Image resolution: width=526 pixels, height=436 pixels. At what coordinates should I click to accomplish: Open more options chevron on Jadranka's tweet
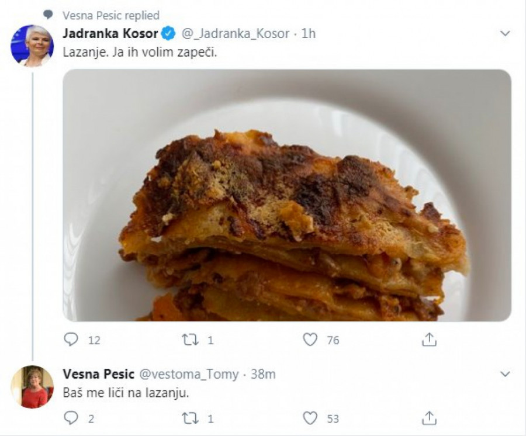coord(506,34)
